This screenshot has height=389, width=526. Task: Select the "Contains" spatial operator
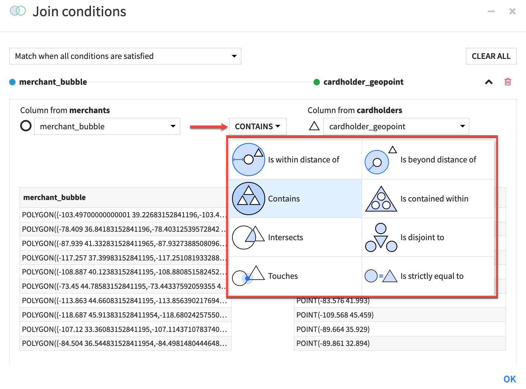coord(284,199)
